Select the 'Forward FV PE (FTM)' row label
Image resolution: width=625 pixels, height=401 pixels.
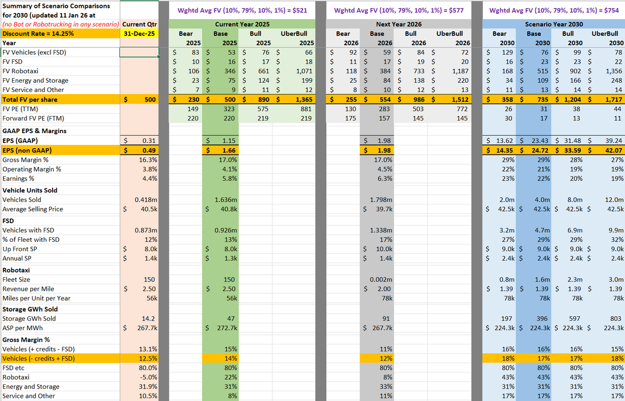34,118
